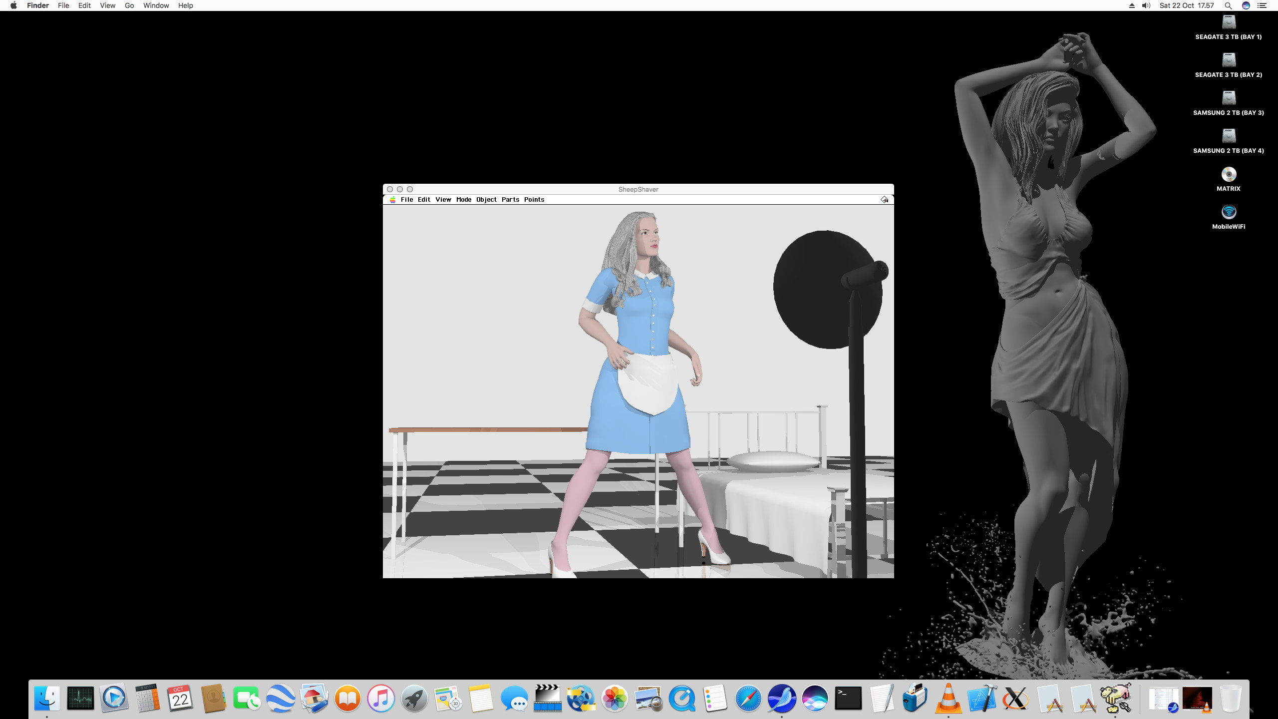This screenshot has width=1278, height=719.
Task: Open Reminders in the Dock
Action: [x=715, y=698]
